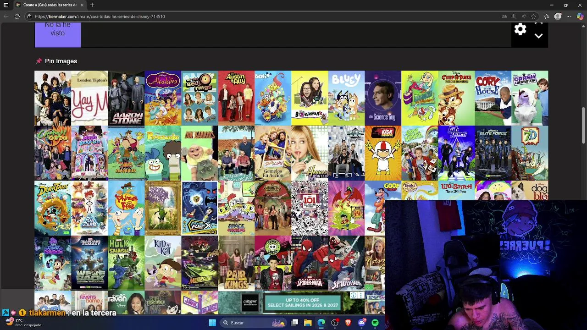The width and height of the screenshot is (587, 330).
Task: Reload the page with refresh icon
Action: tap(17, 16)
